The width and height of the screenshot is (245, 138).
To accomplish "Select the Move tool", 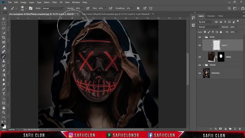I will tap(3, 19).
